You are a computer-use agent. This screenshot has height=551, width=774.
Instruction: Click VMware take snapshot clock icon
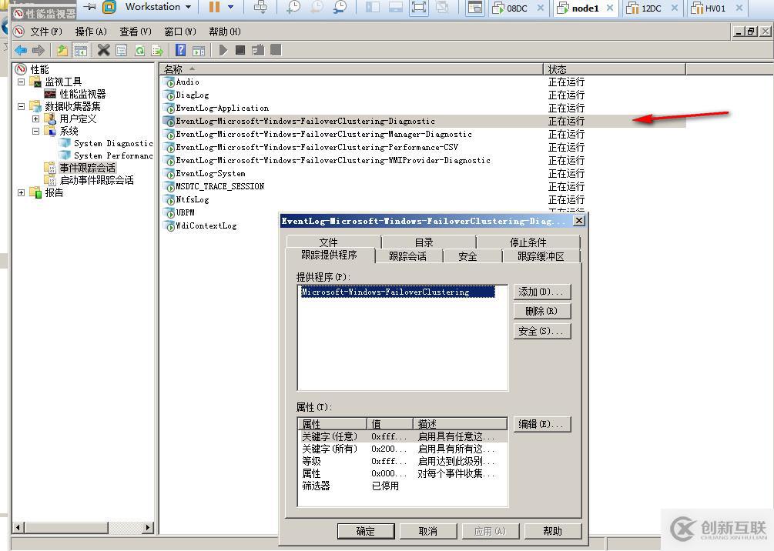(294, 7)
